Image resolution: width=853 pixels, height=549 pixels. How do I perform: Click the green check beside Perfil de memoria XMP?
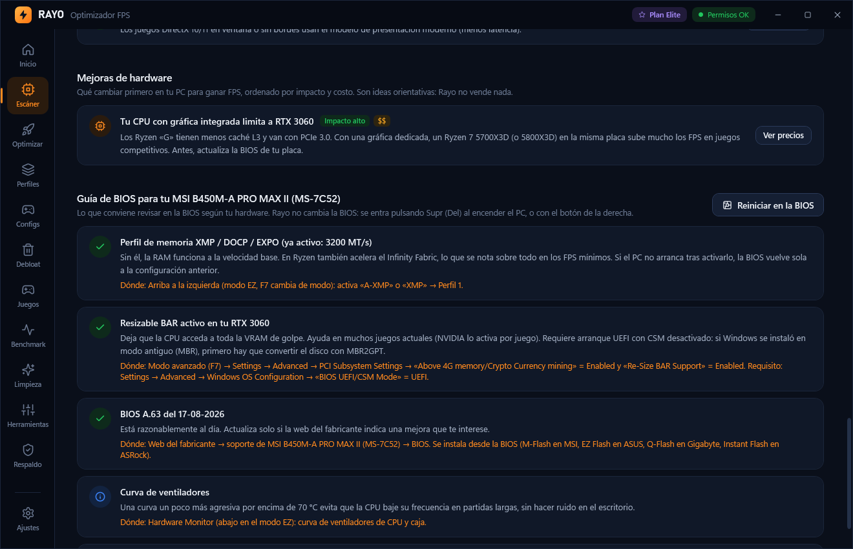click(x=100, y=247)
